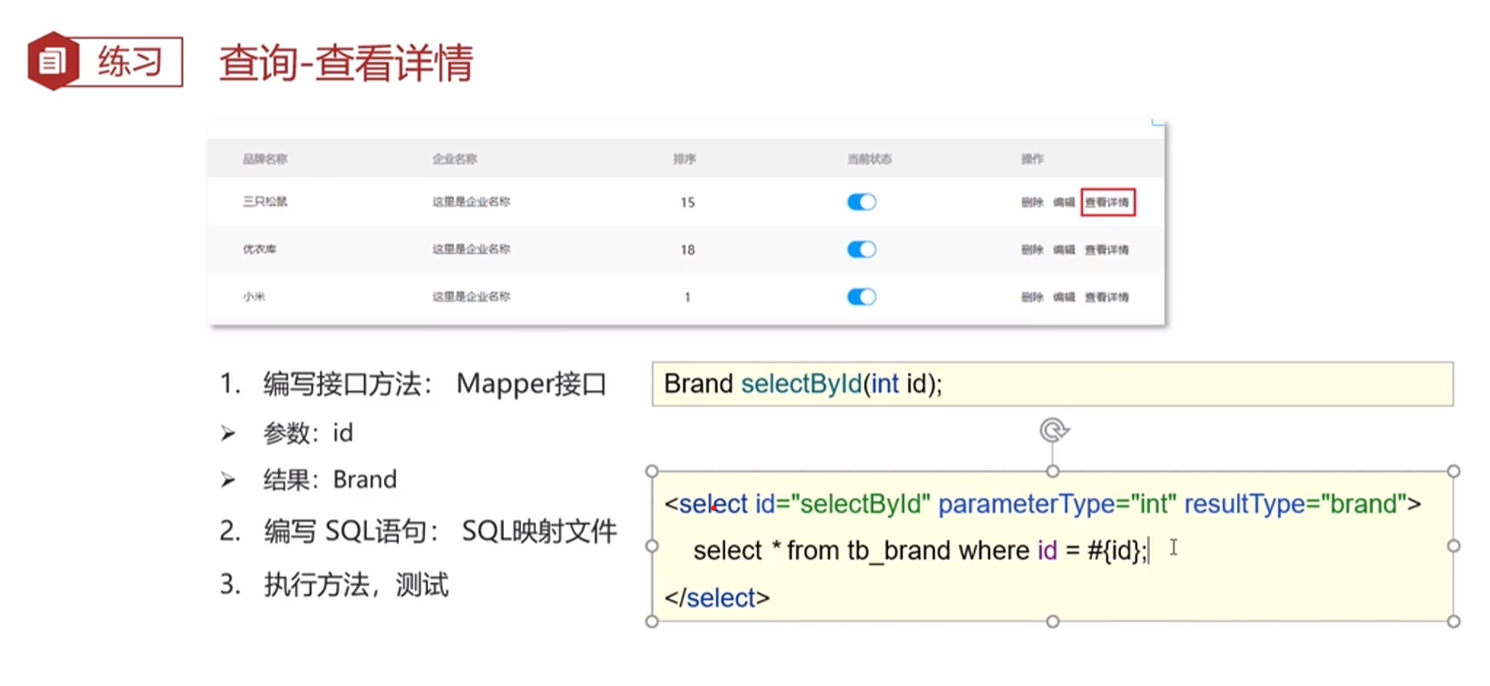Viewport: 1490px width, 686px height.
Task: Click the 当前状态 column header
Action: (869, 159)
